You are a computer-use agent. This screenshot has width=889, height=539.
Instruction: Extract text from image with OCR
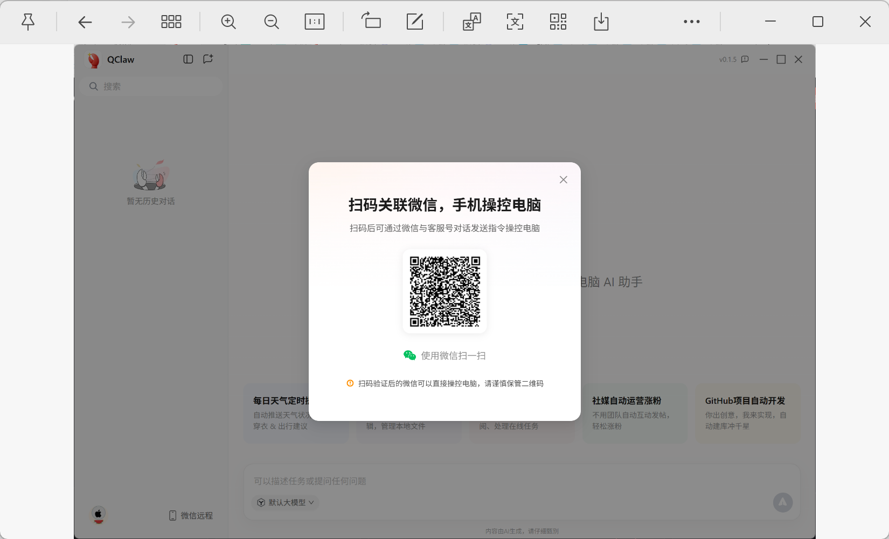pyautogui.click(x=515, y=22)
